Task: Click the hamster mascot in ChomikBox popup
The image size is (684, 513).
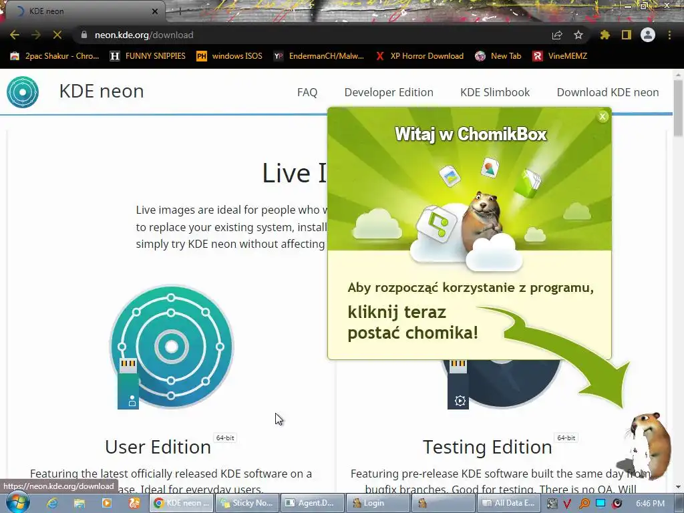Action: tap(483, 222)
